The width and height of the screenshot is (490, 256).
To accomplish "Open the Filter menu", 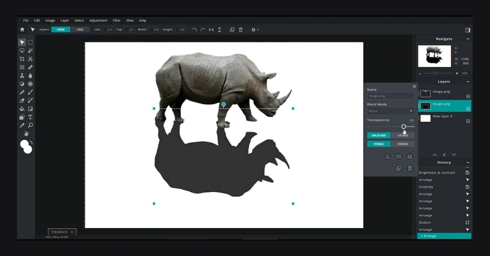I will coord(117,20).
